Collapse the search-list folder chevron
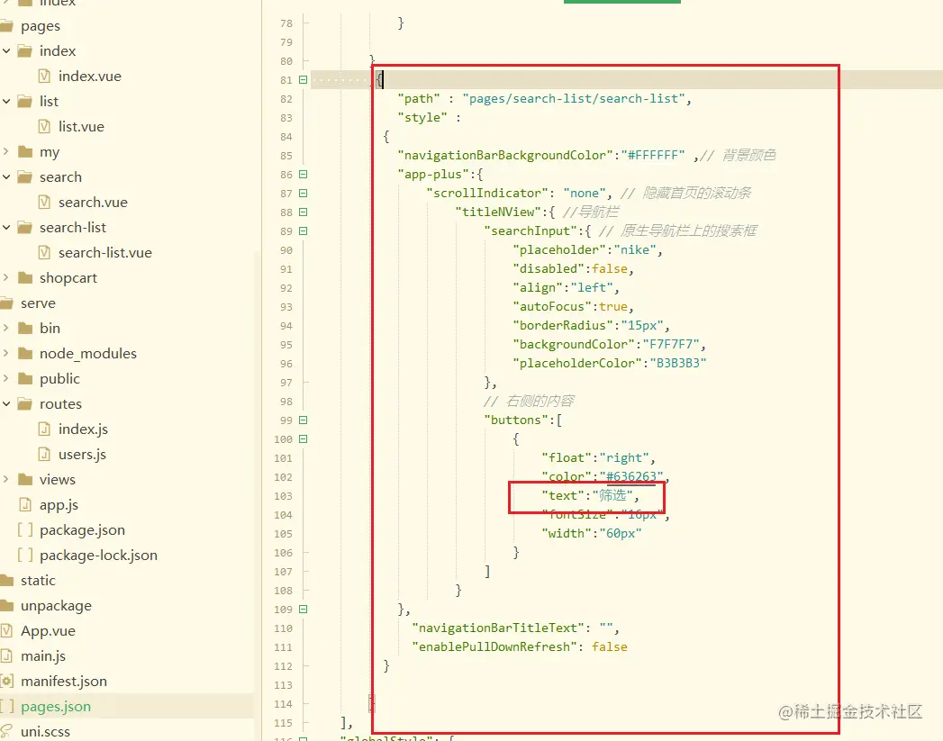 coord(6,228)
